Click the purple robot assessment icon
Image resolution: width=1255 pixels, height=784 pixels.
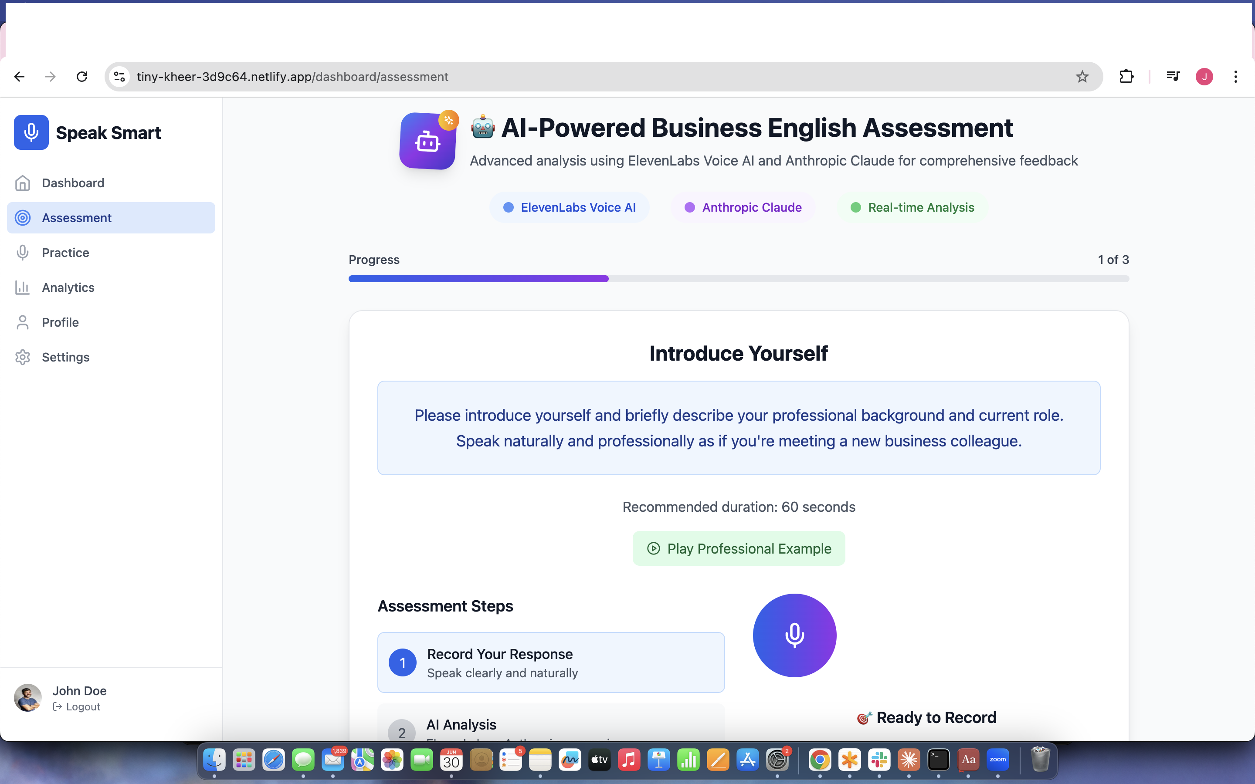tap(427, 142)
